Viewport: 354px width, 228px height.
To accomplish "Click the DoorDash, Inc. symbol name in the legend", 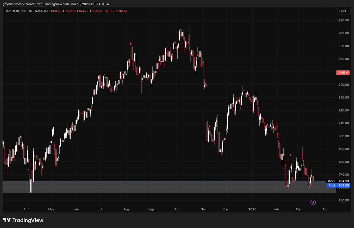I will pyautogui.click(x=15, y=11).
